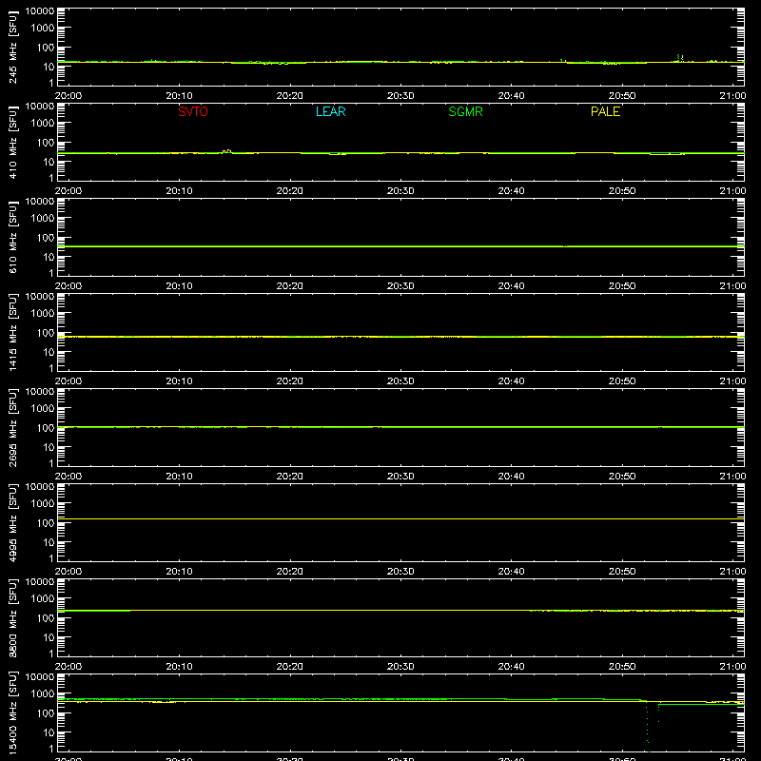
Task: Click the 10 tick label on 1415 MHz panel
Action: pos(49,352)
